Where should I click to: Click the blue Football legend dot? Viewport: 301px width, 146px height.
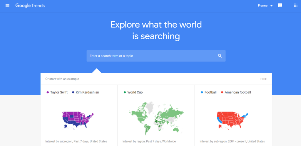coord(202,92)
